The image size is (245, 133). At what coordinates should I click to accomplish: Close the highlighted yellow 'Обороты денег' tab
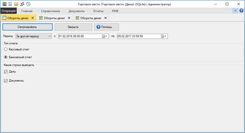[x=33, y=18]
